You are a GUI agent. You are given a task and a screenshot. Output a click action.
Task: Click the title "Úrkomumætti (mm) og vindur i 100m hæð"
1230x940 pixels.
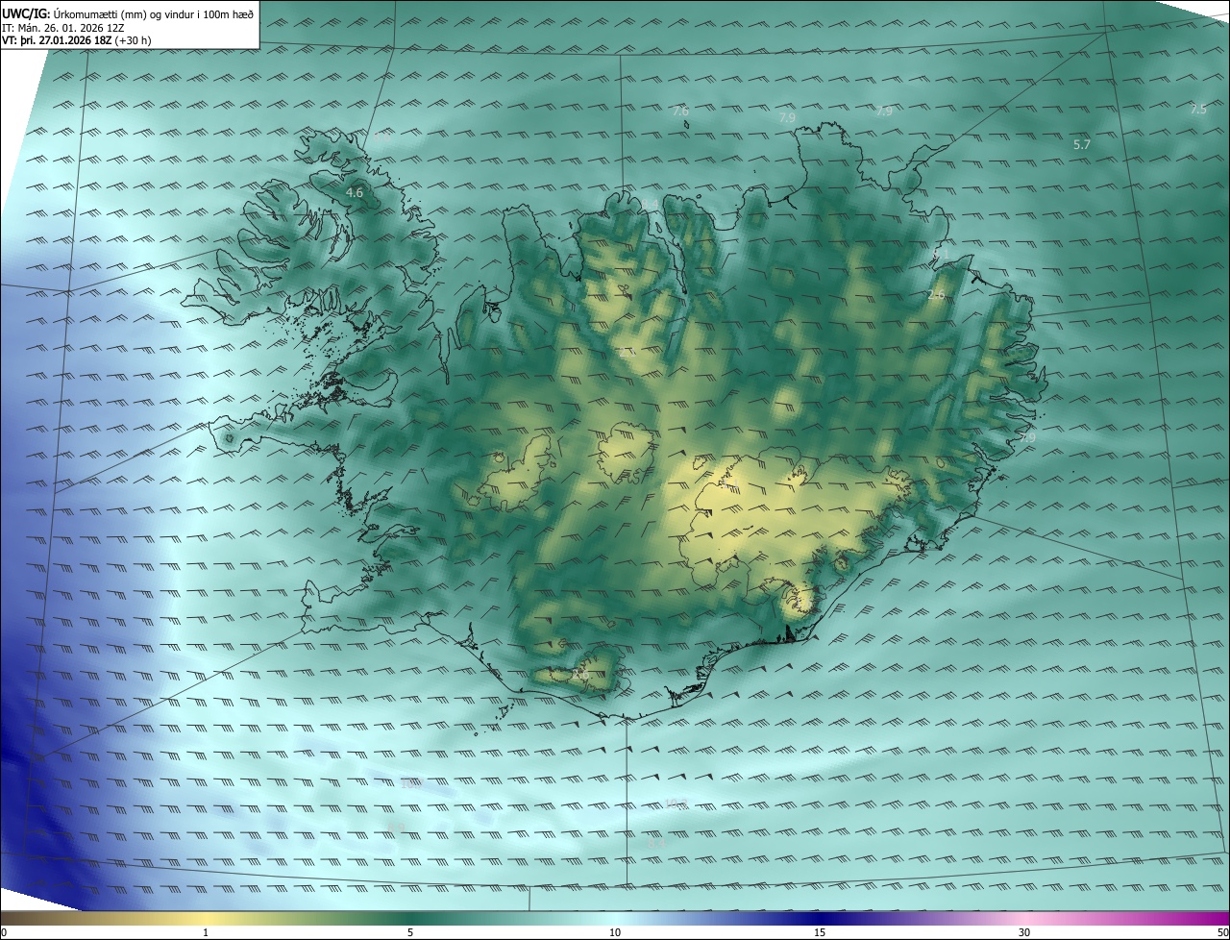[x=153, y=13]
